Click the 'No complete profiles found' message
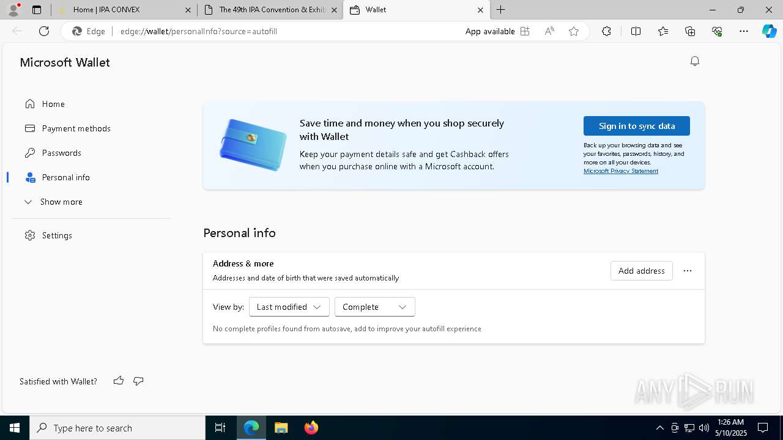The height and width of the screenshot is (440, 783). pos(347,329)
